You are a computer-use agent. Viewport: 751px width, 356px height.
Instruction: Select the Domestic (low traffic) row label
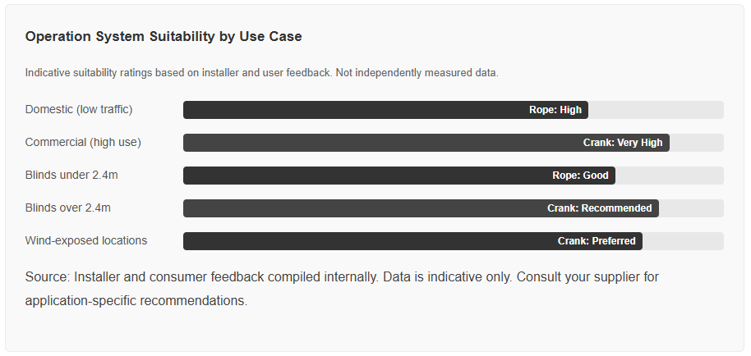pyautogui.click(x=79, y=109)
